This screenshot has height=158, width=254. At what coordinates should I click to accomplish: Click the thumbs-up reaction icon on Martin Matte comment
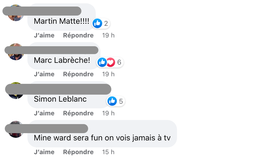[97, 23]
